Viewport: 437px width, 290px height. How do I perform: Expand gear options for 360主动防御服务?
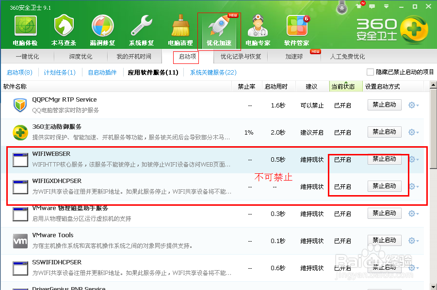(x=413, y=132)
